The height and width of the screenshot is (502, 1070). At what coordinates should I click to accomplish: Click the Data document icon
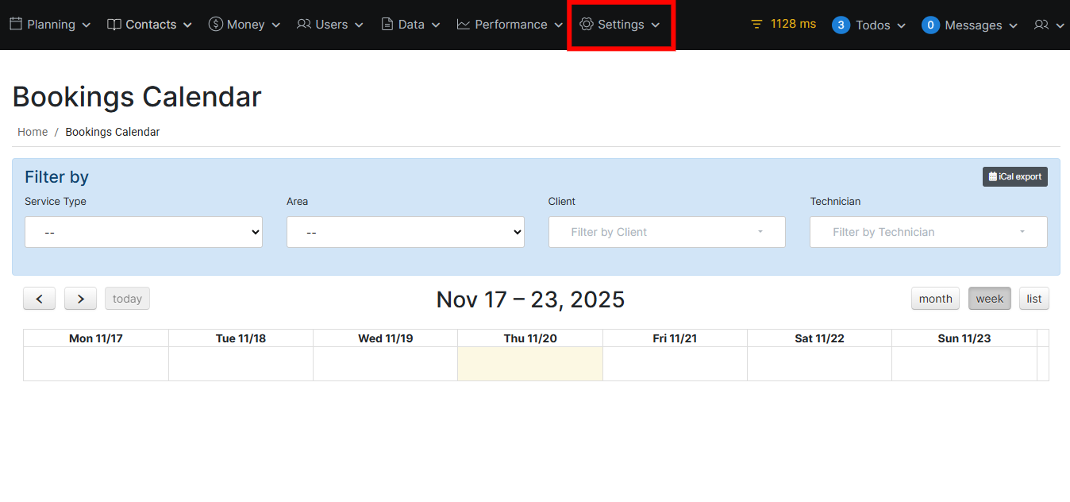(x=387, y=25)
